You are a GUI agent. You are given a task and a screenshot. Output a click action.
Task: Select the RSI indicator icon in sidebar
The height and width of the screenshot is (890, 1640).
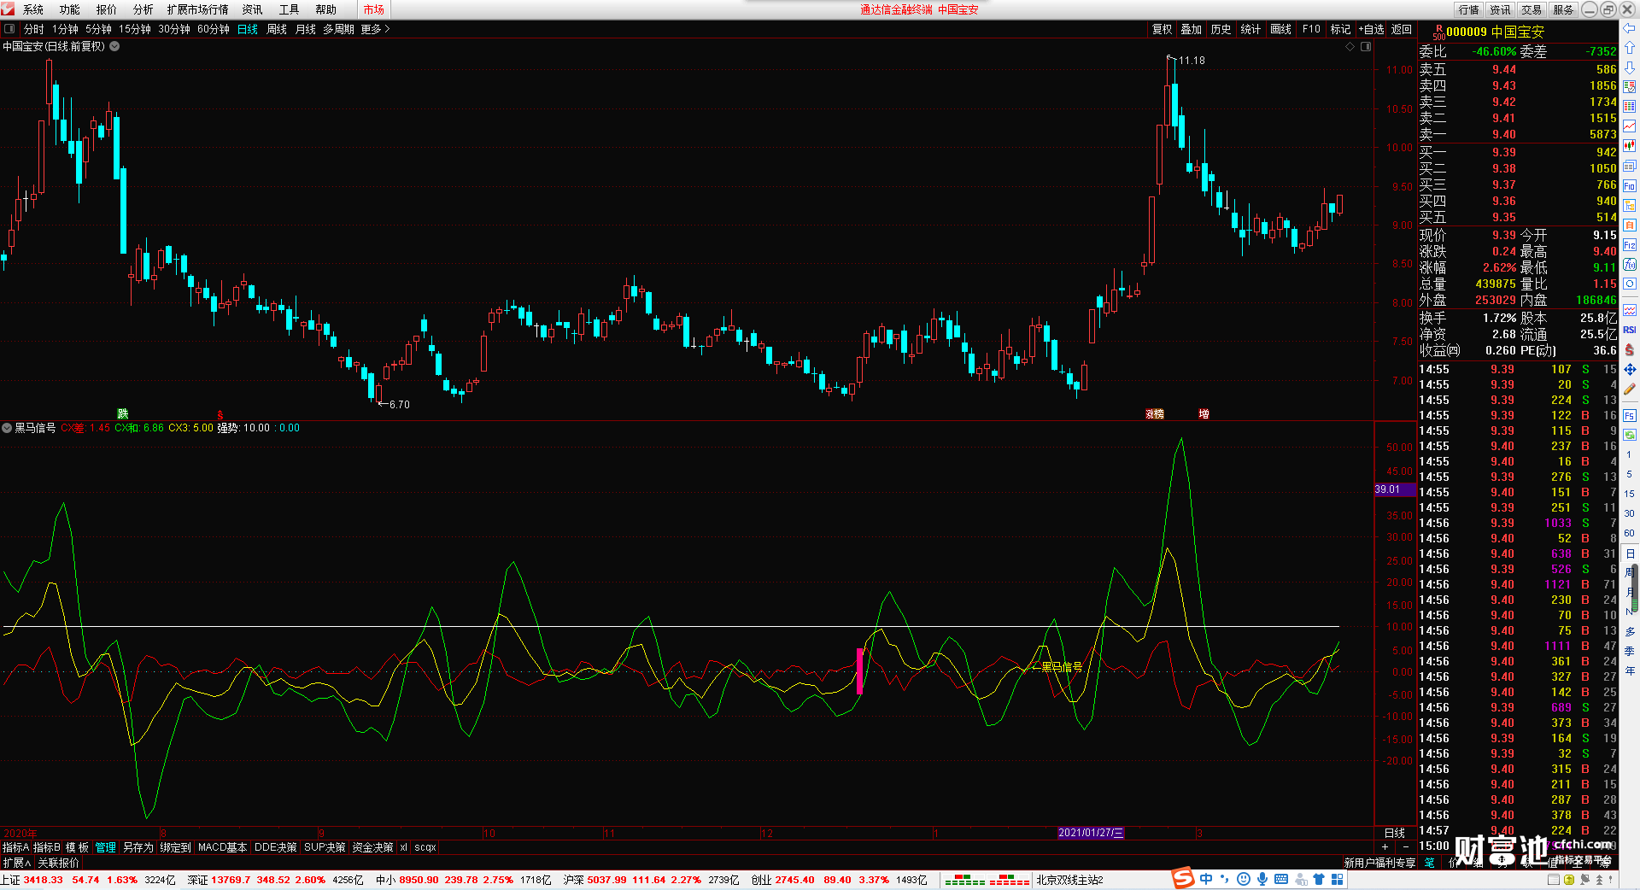pos(1630,330)
